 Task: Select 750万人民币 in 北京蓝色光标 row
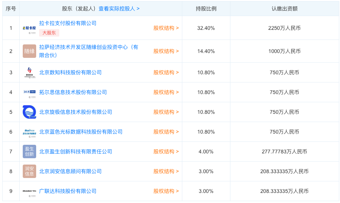point(284,132)
